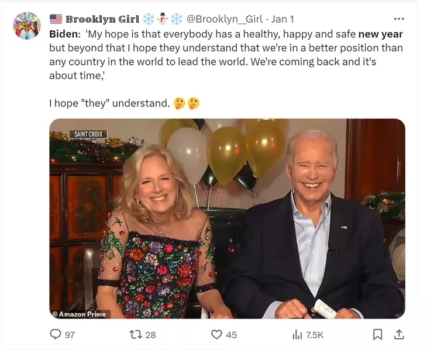Image resolution: width=427 pixels, height=350 pixels.
Task: Open view analytics bar chart icon
Action: 297,334
